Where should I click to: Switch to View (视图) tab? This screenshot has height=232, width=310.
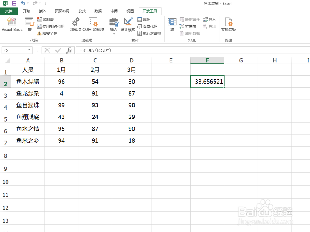point(130,11)
